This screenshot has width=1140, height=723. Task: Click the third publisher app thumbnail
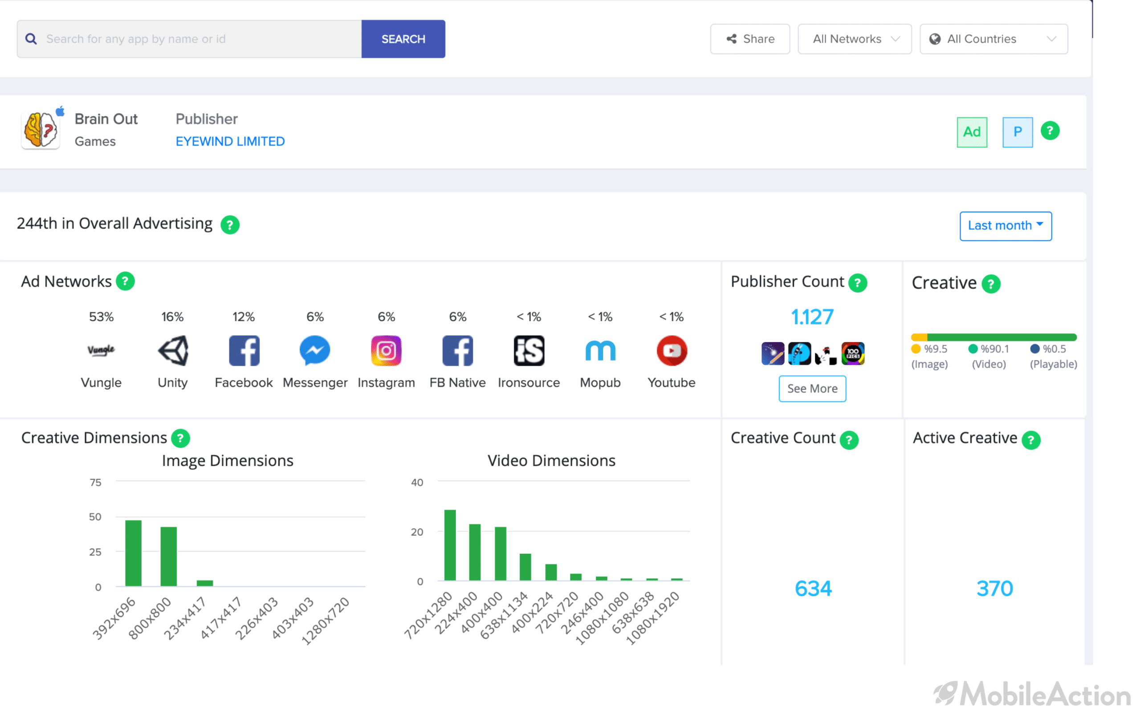pos(826,355)
